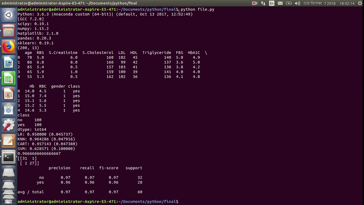Click the 18:42:14 clock in the panel
The width and height of the screenshot is (364, 205).
point(347,3)
